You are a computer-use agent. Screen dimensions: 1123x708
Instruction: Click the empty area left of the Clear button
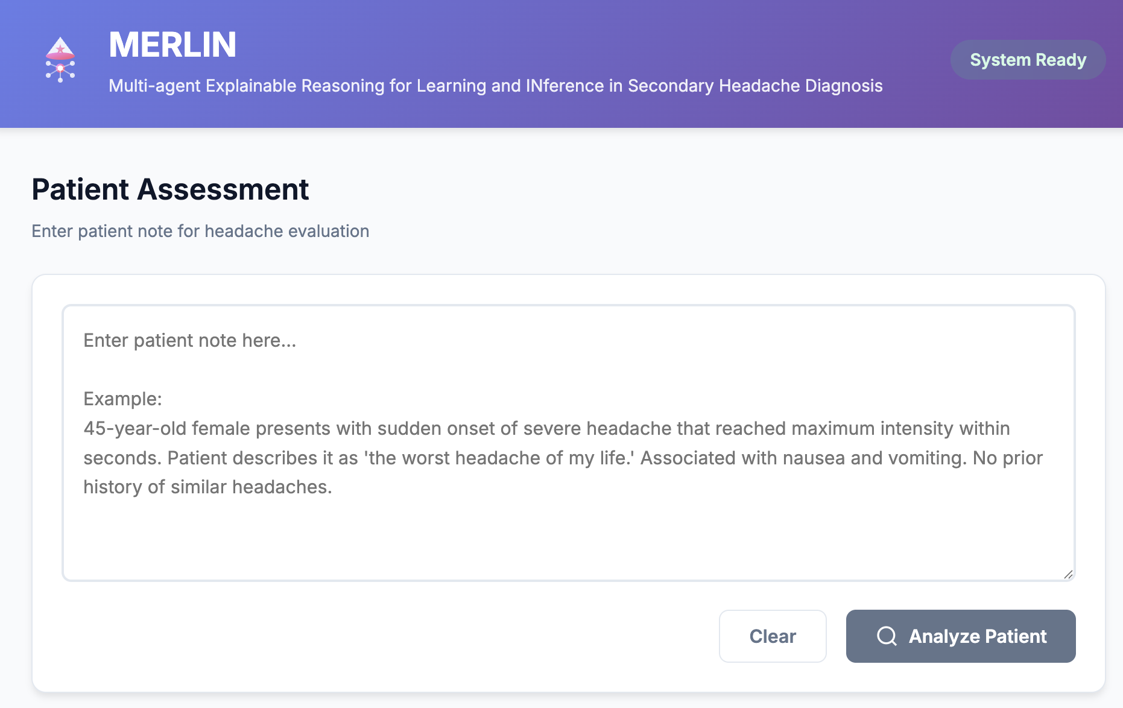point(392,636)
